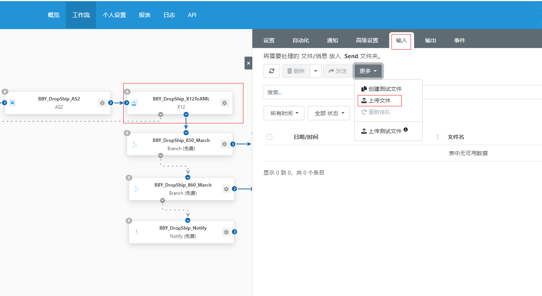Image resolution: width=542 pixels, height=296 pixels.
Task: Open gear settings on BBY_DropShip_Notify connector
Action: click(226, 232)
